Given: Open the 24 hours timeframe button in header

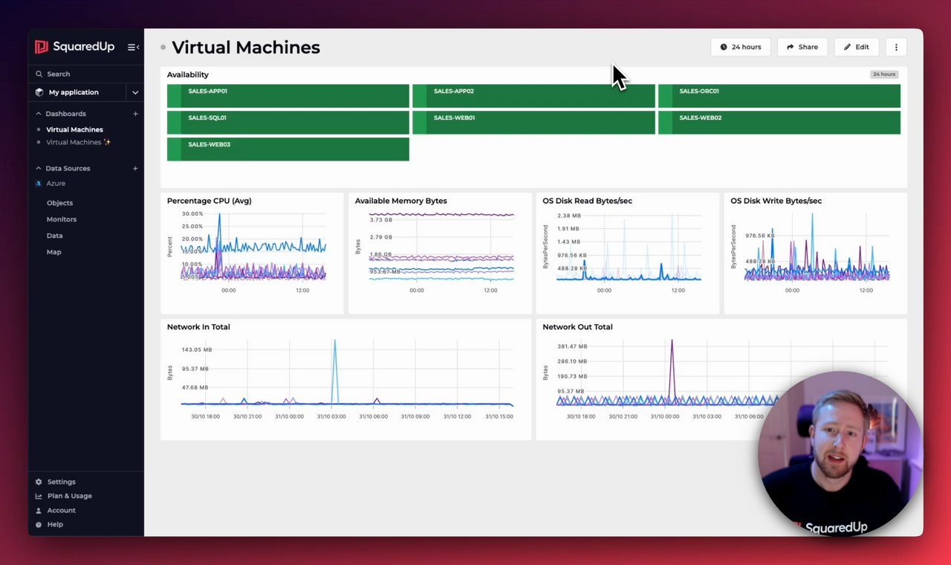Looking at the screenshot, I should 741,47.
